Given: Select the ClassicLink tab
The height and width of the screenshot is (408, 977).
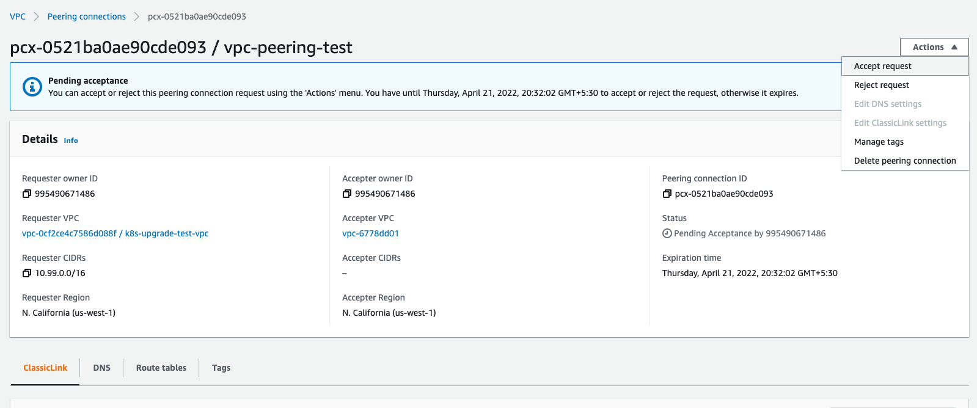Looking at the screenshot, I should coord(45,368).
